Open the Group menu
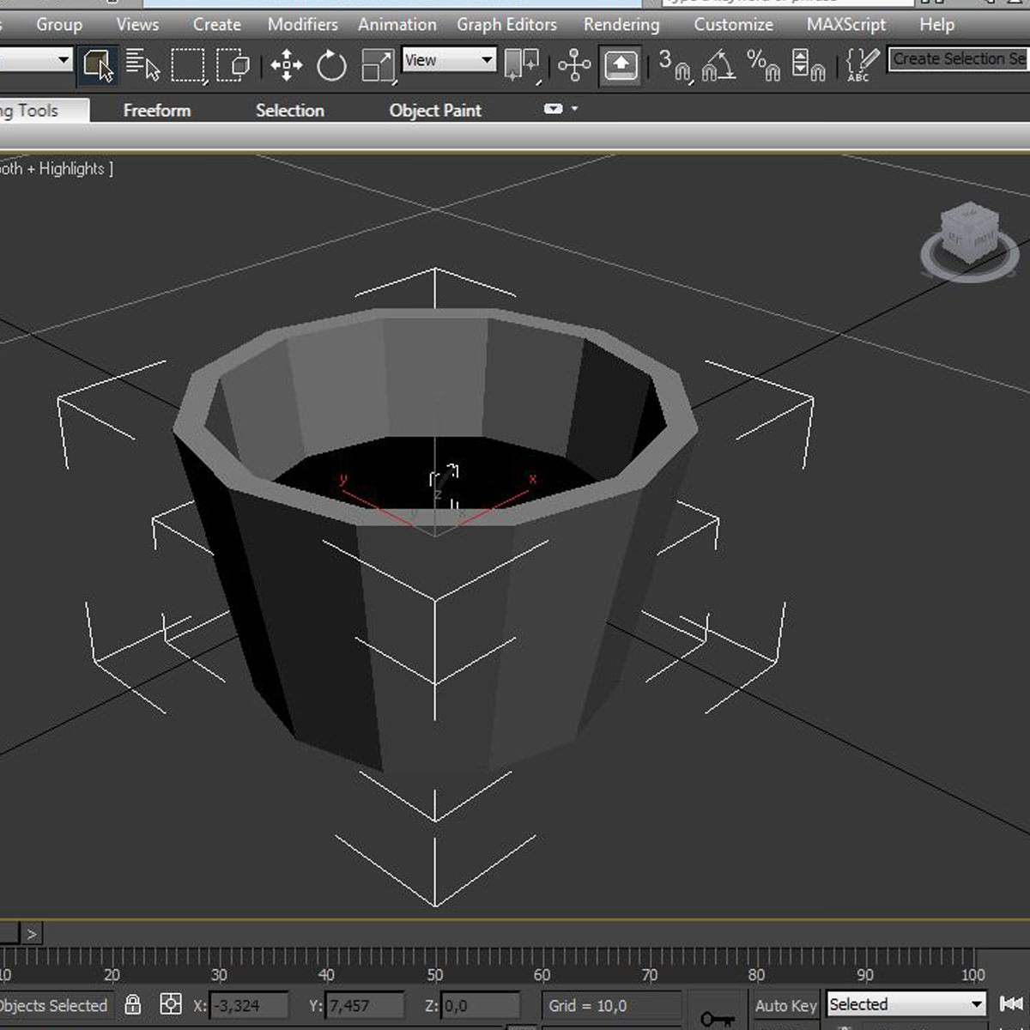Viewport: 1030px width, 1030px height. click(x=59, y=25)
